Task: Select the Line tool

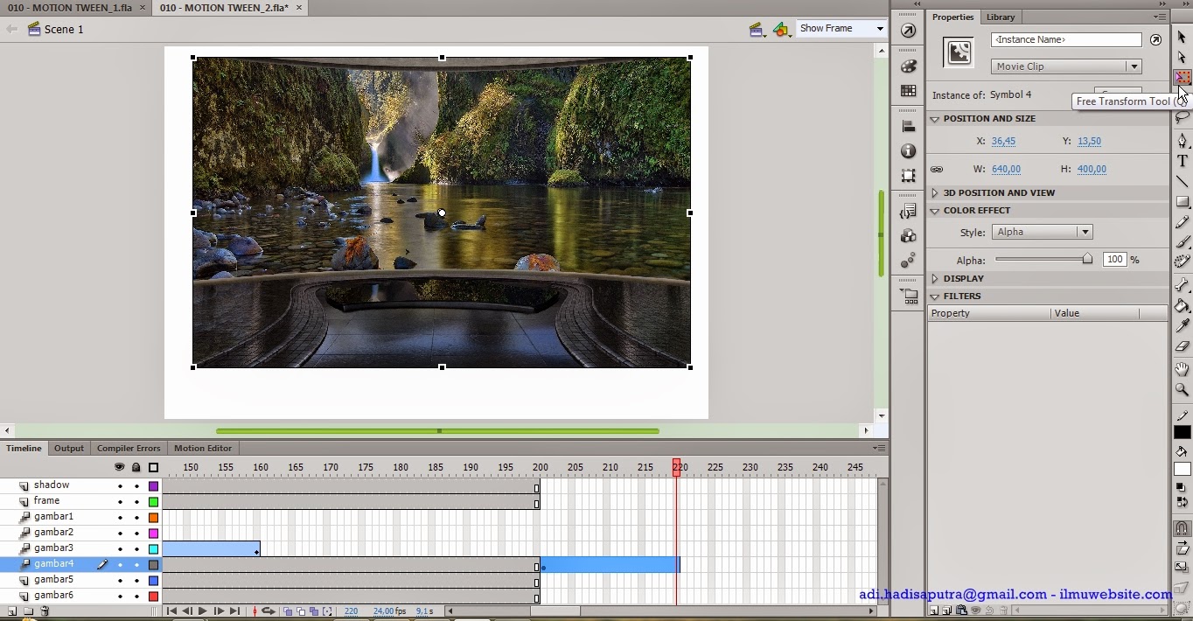Action: (x=1182, y=181)
